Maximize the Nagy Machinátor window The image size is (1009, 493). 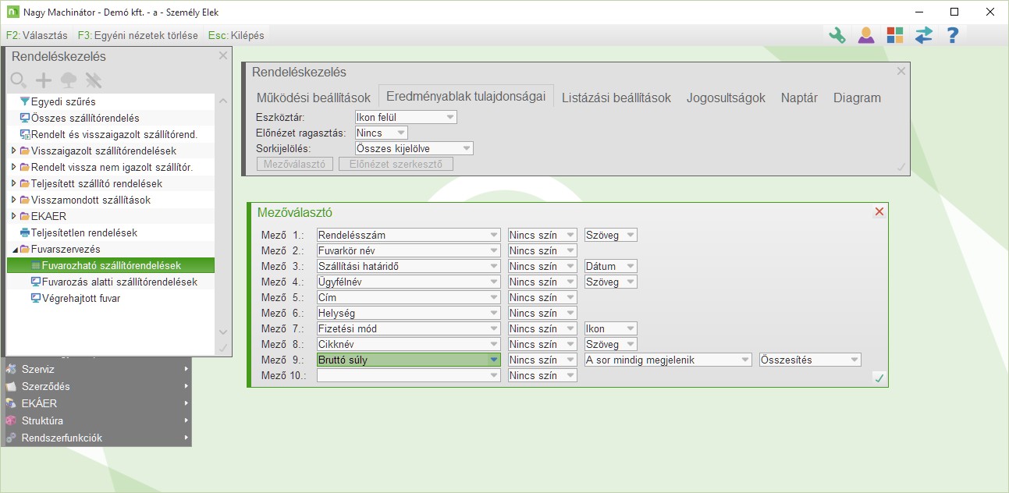click(954, 12)
